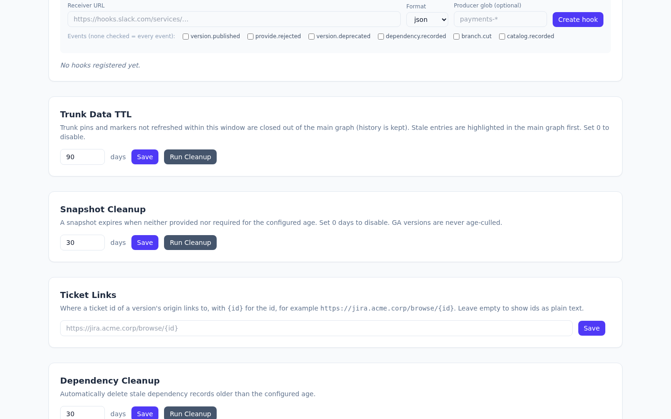The width and height of the screenshot is (671, 419).
Task: Tick the dependency.recorded event checkbox
Action: 381,36
